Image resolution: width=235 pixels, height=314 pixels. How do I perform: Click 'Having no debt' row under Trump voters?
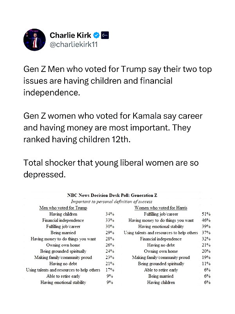tap(82, 264)
